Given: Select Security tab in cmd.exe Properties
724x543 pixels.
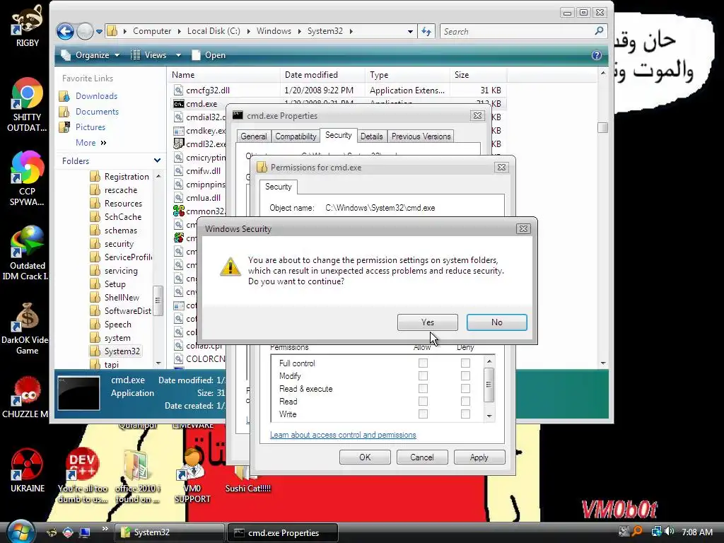Looking at the screenshot, I should pos(339,135).
